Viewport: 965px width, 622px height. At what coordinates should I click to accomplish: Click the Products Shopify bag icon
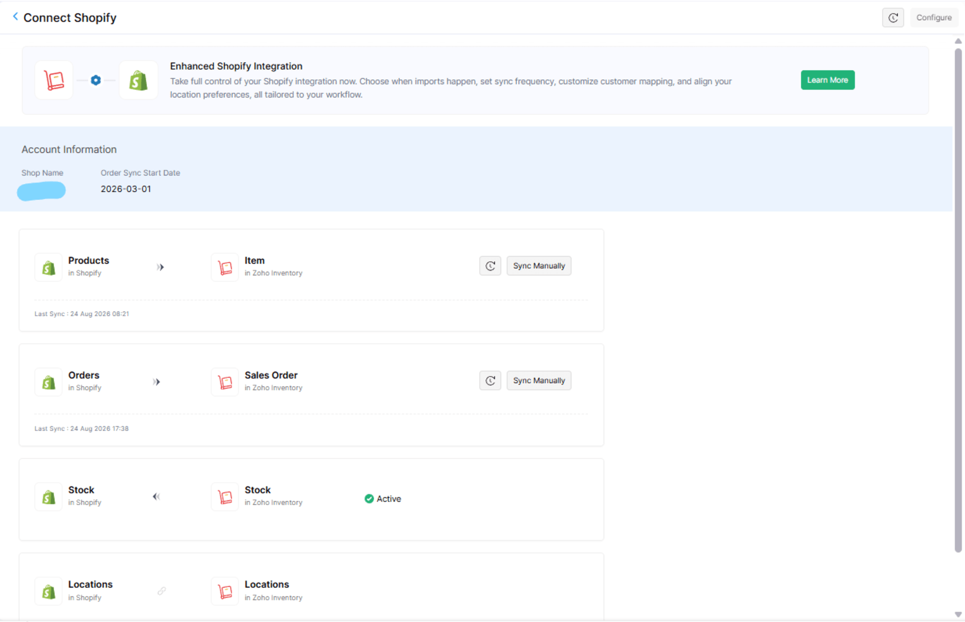pos(49,267)
